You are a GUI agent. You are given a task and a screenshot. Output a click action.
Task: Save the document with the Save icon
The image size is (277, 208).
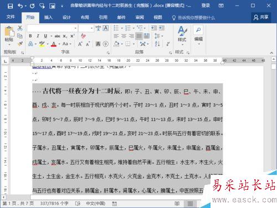click(x=10, y=6)
